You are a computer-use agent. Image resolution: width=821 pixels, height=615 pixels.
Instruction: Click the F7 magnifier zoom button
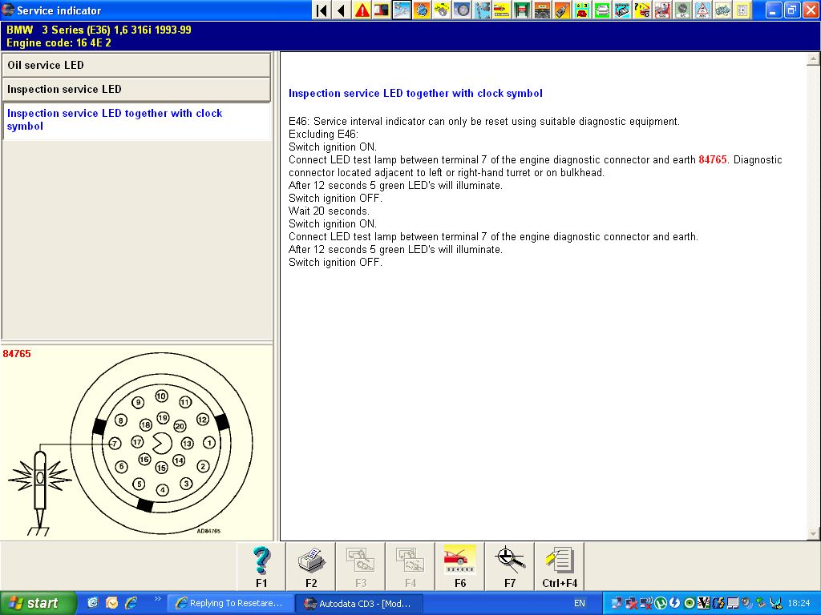tap(510, 566)
